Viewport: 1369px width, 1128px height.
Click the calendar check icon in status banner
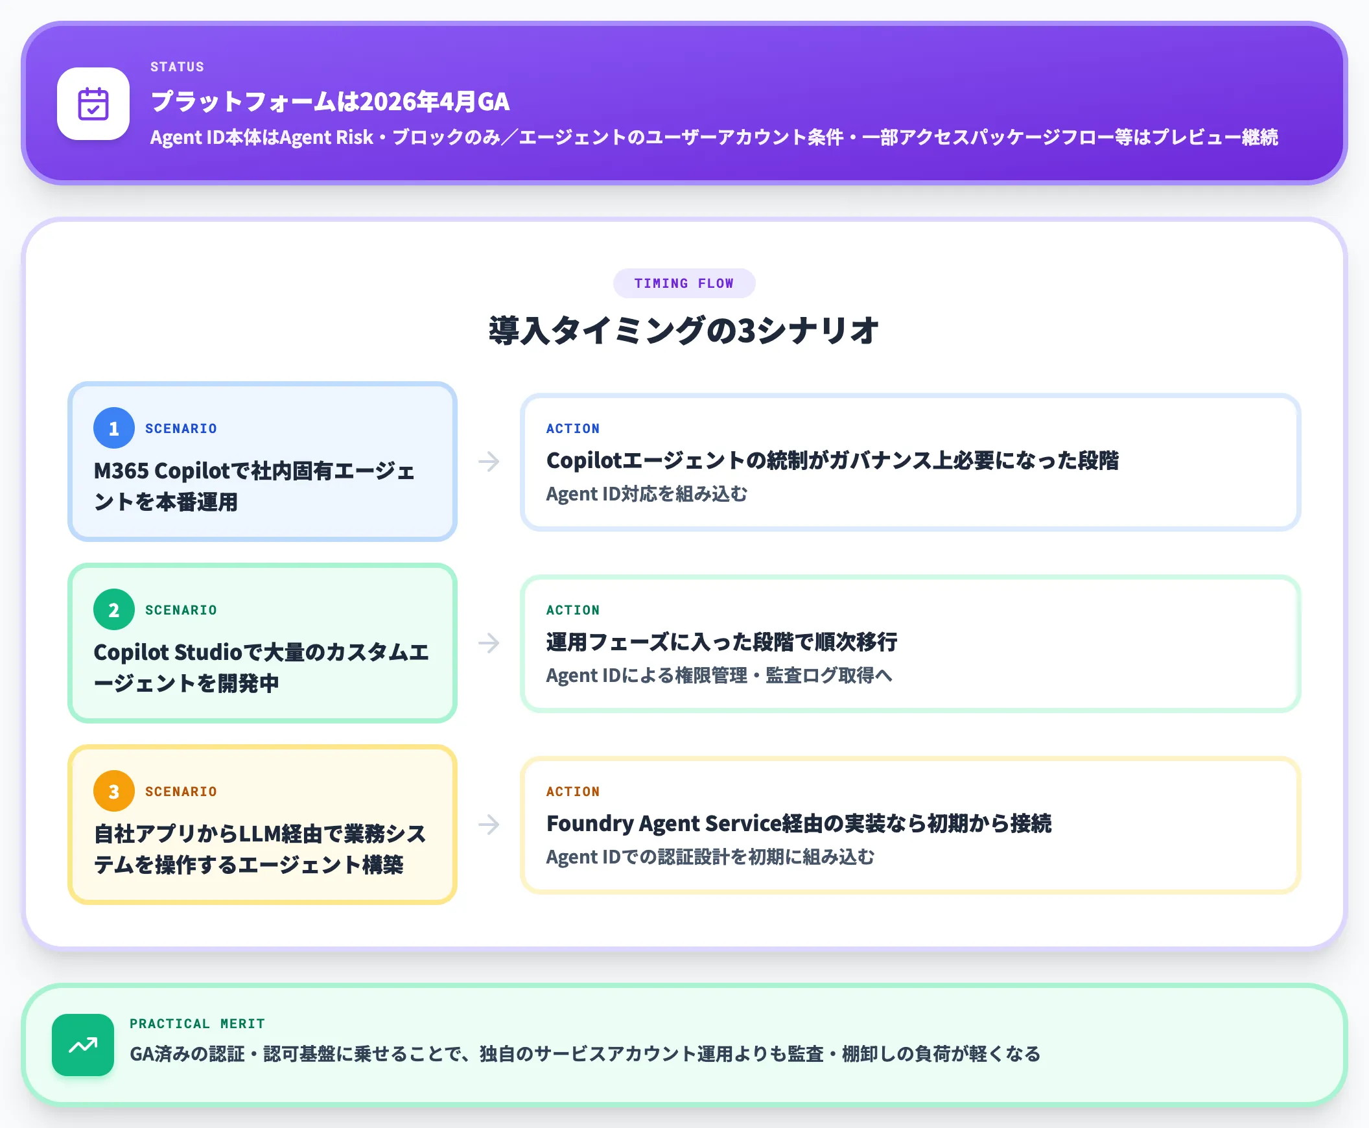pos(93,104)
